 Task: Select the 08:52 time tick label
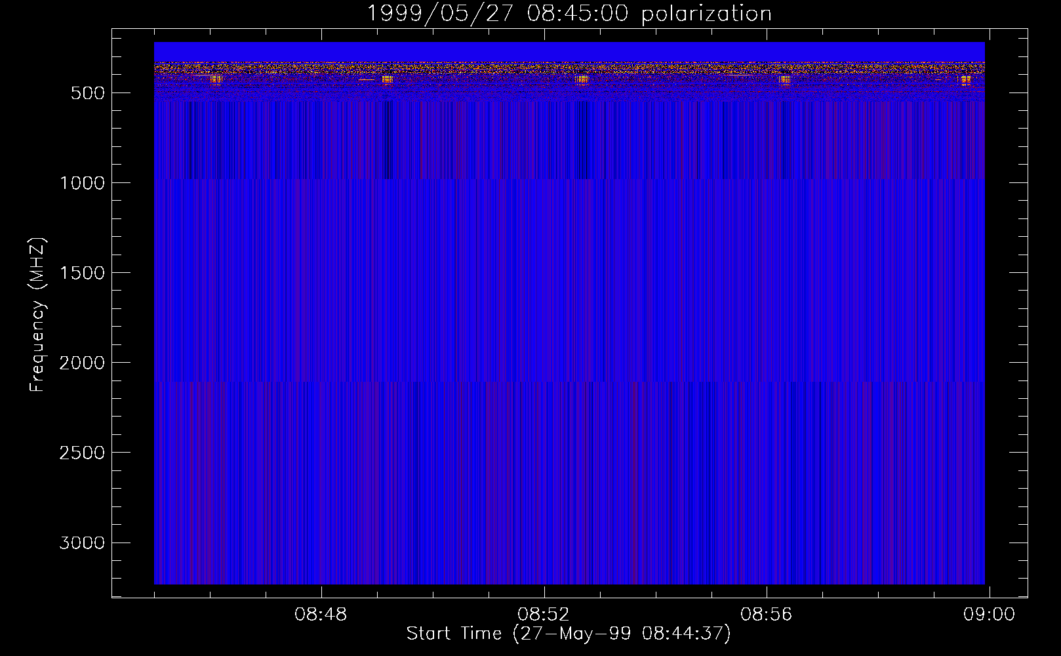pos(544,615)
